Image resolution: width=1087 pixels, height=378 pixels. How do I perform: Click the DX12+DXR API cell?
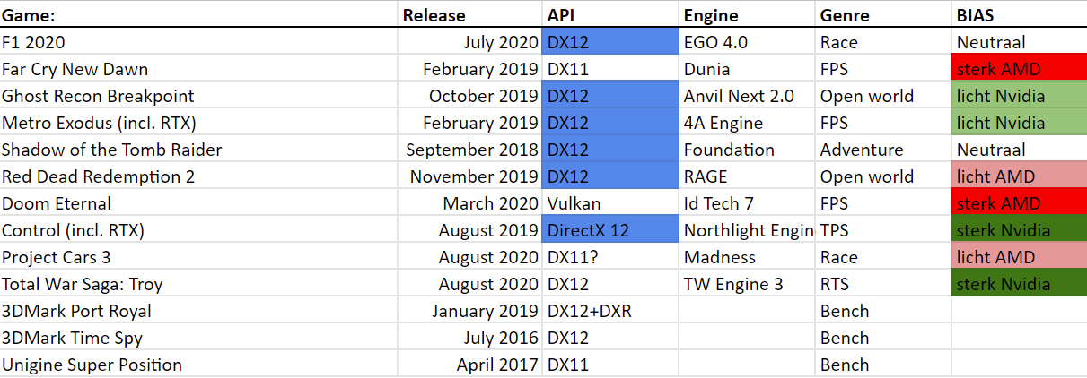610,310
